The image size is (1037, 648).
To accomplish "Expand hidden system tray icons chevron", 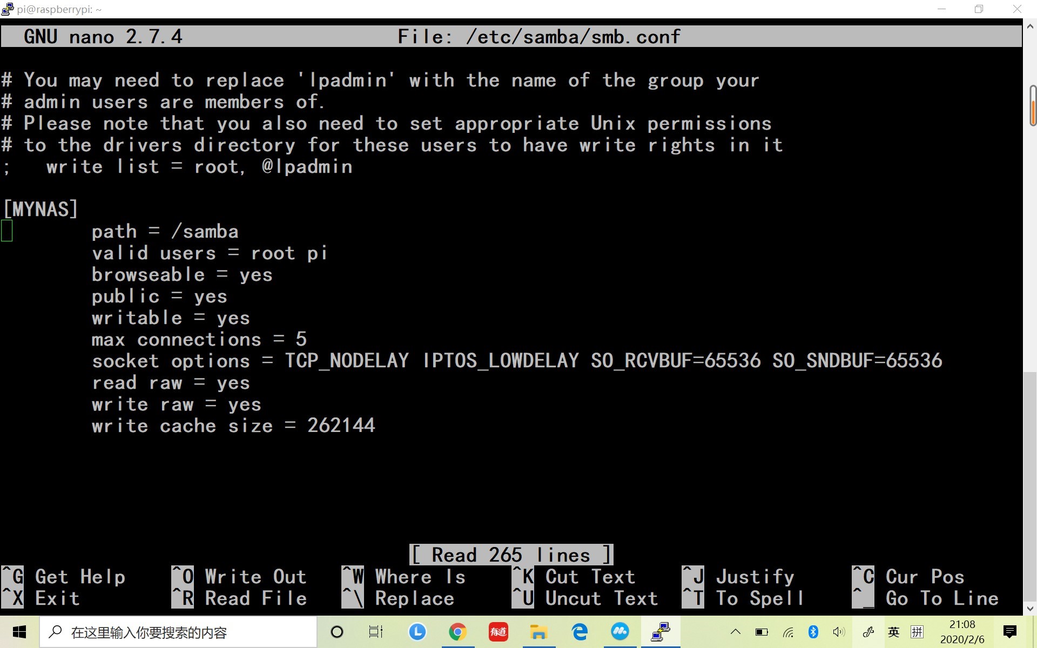I will (736, 632).
